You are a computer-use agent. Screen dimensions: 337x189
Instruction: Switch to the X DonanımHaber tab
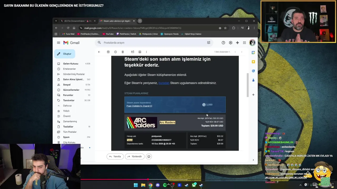click(x=78, y=21)
